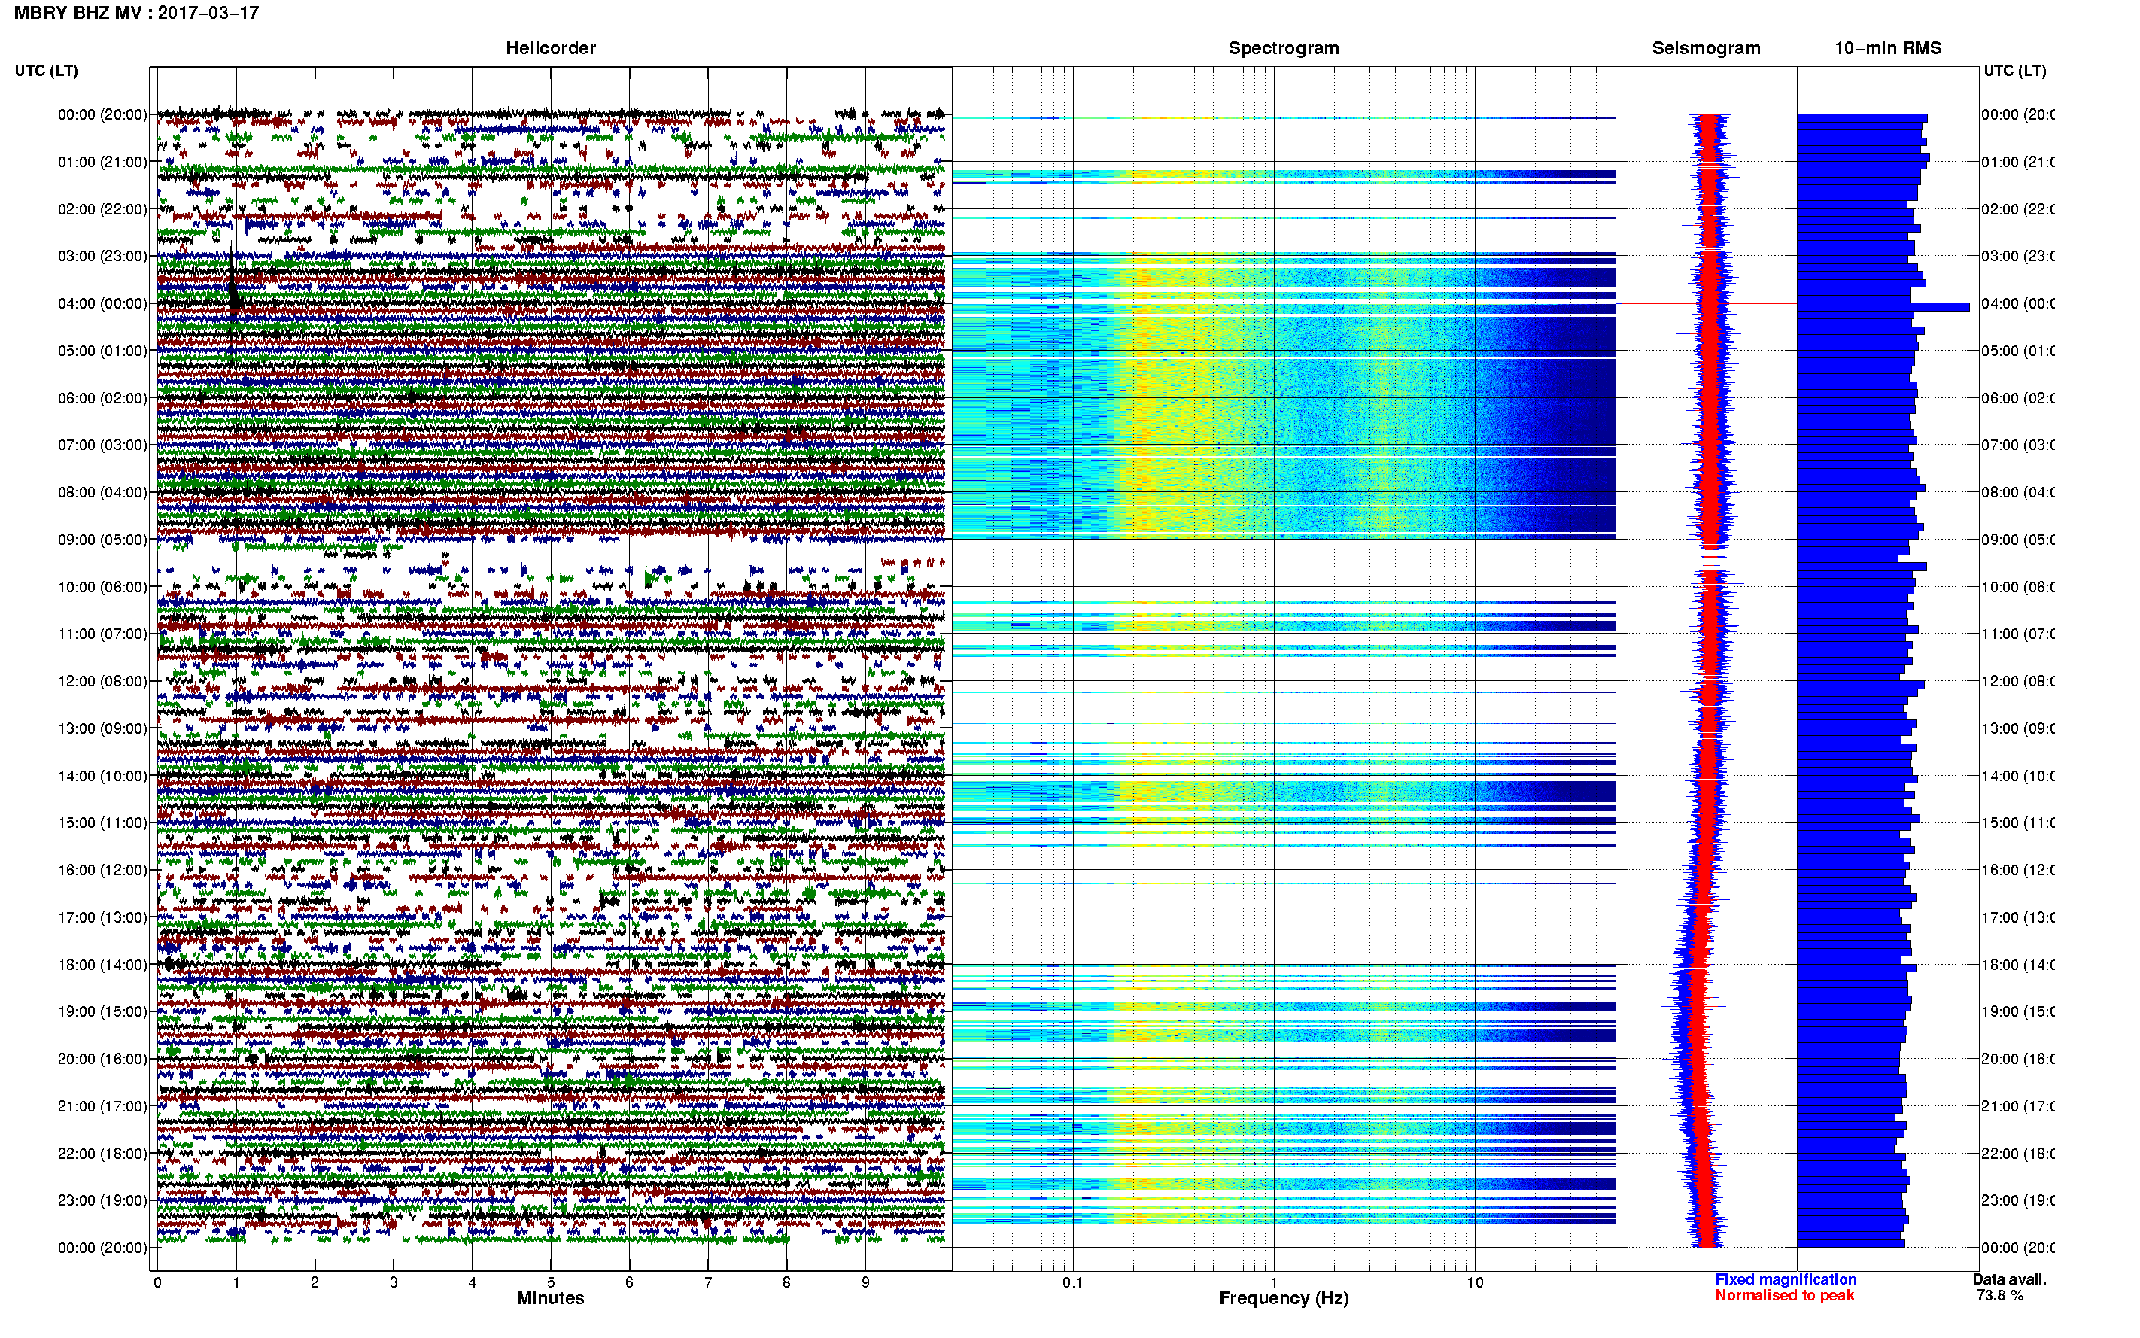Viewport: 2140px width, 1338px height.
Task: Click the '06:00 (02:00)' time label
Action: [102, 398]
